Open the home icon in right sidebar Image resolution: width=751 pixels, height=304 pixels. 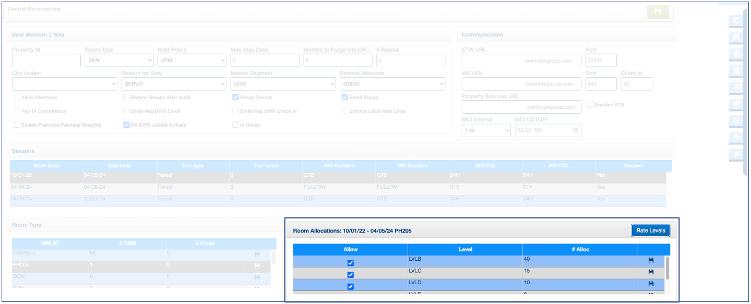(x=736, y=54)
